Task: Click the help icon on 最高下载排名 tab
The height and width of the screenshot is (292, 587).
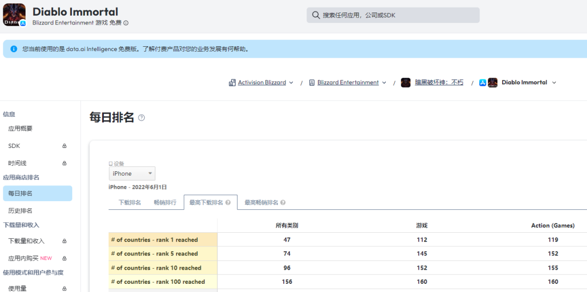Action: tap(228, 202)
